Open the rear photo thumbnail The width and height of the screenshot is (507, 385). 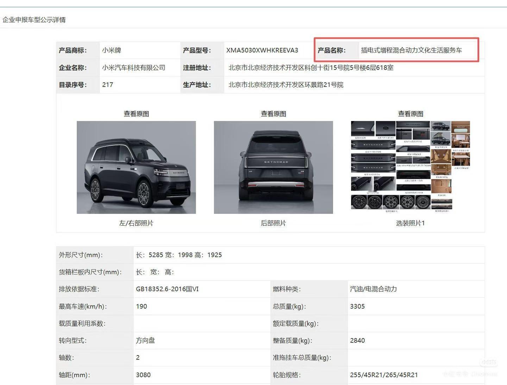273,167
